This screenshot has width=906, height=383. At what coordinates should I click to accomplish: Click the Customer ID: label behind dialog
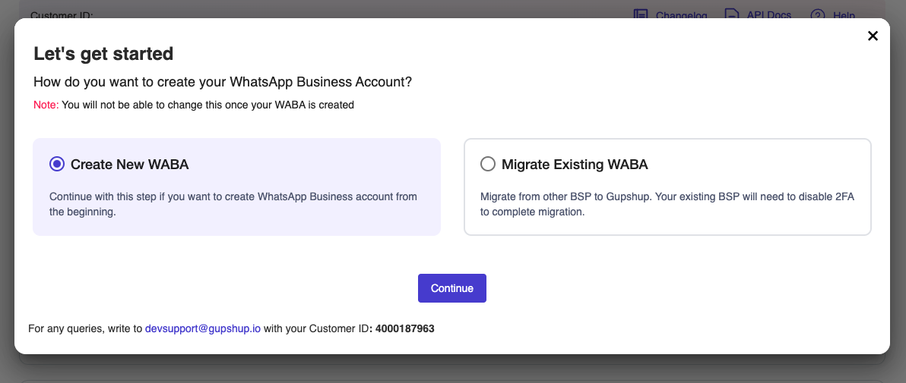[62, 15]
